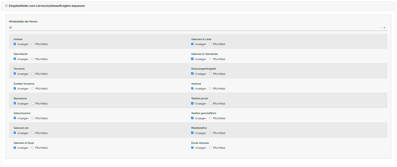This screenshot has height=167, width=397.
Task: Open the Mindestalter der Person dropdown arrow
Action: 384,28
